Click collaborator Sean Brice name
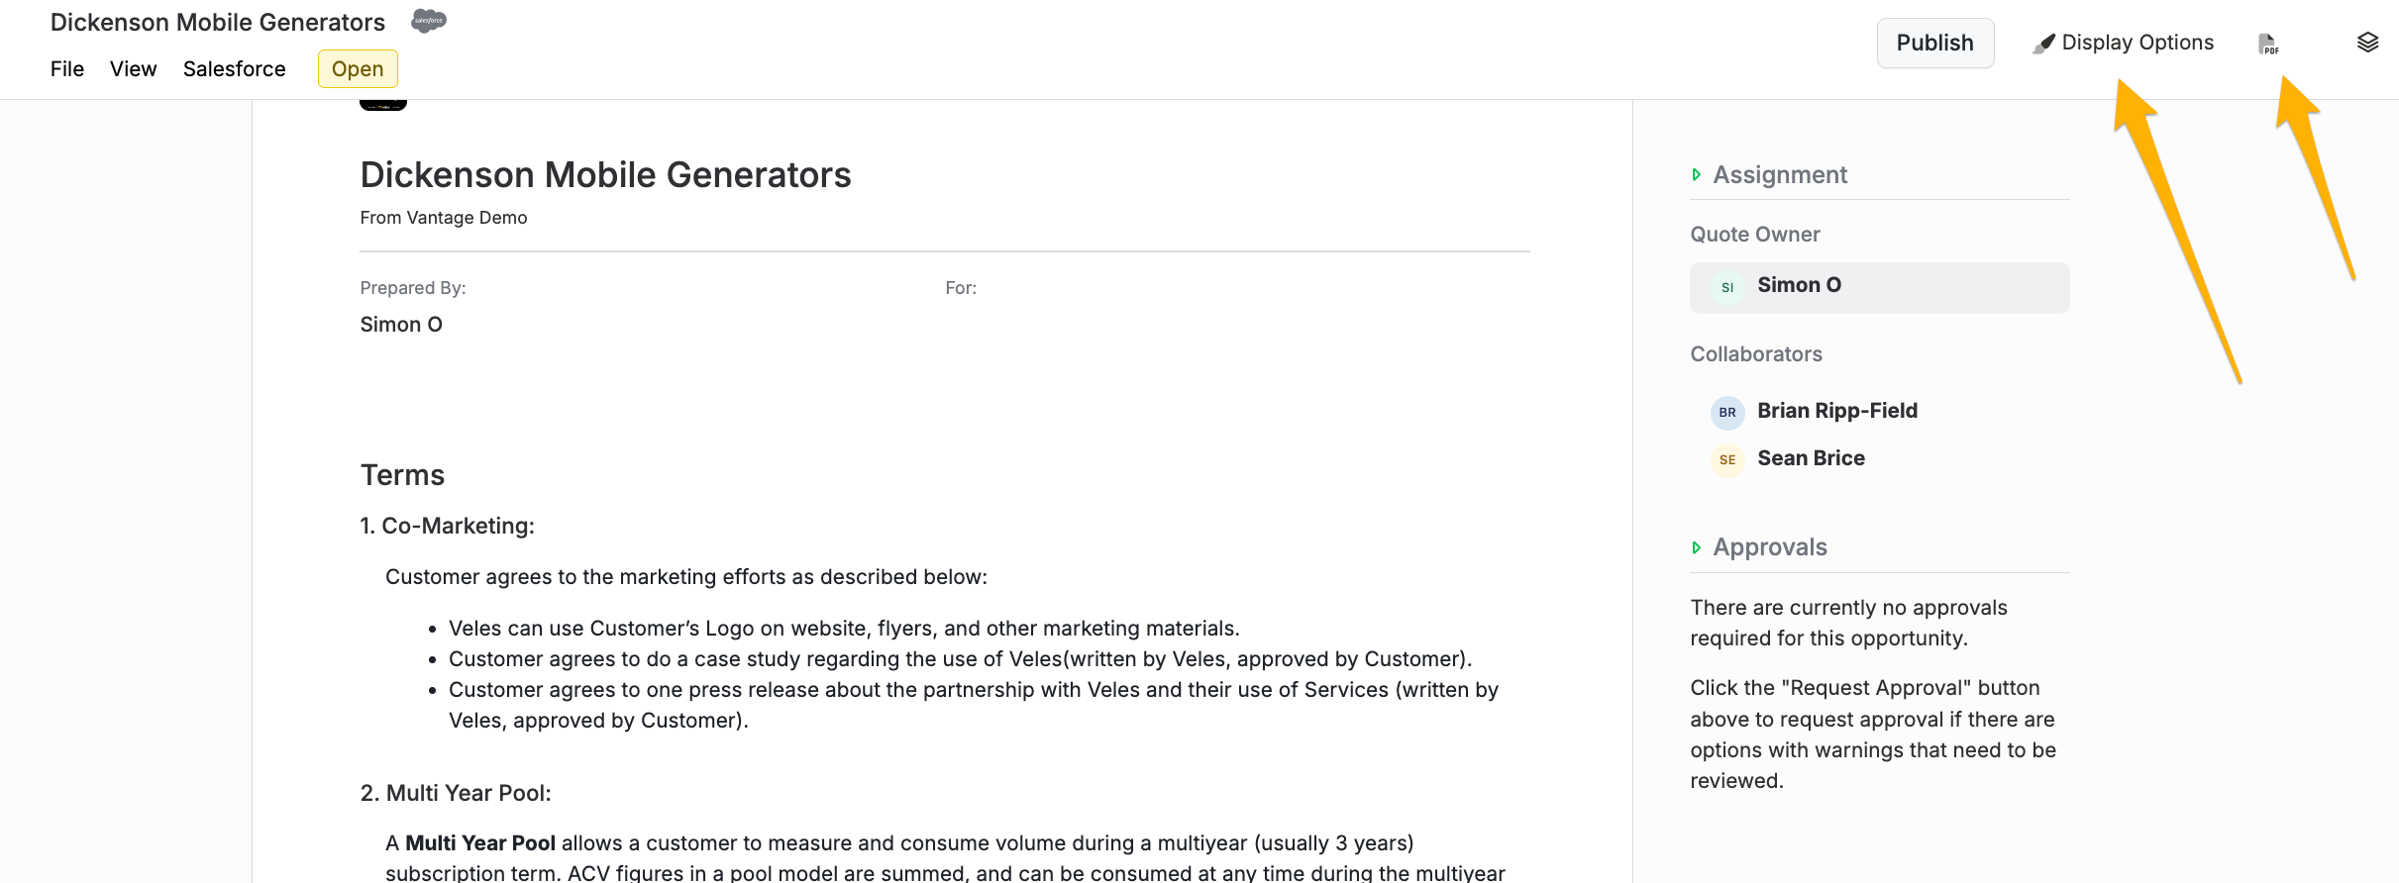 click(1811, 458)
